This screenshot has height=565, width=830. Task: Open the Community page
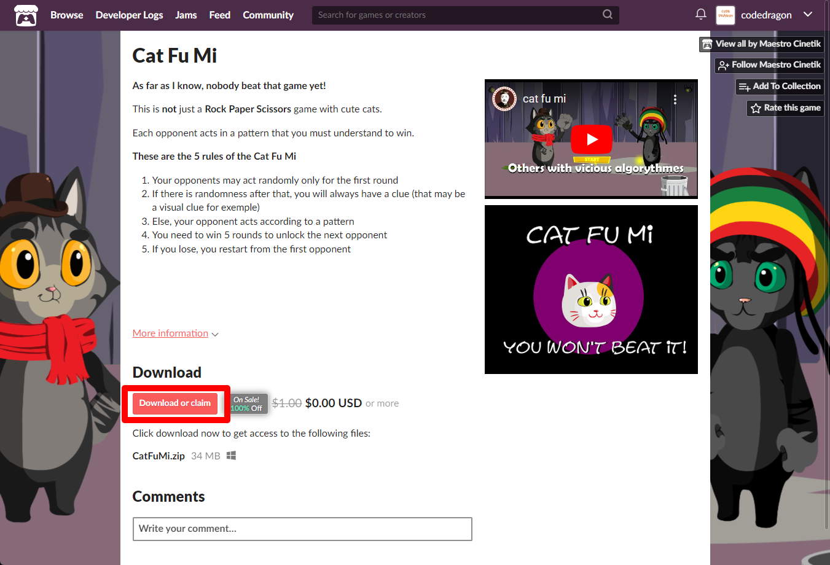pyautogui.click(x=268, y=15)
